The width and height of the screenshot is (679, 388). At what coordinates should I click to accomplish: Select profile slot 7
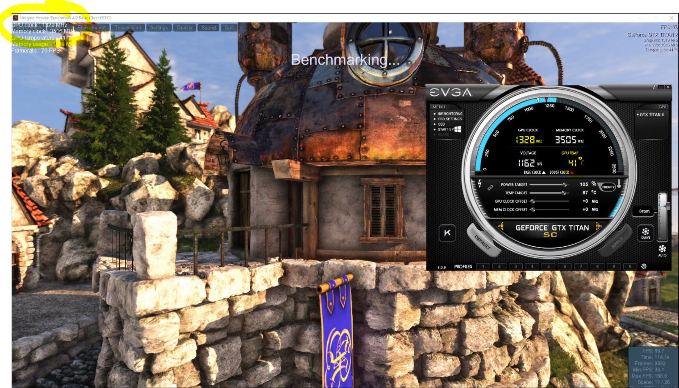click(x=581, y=266)
